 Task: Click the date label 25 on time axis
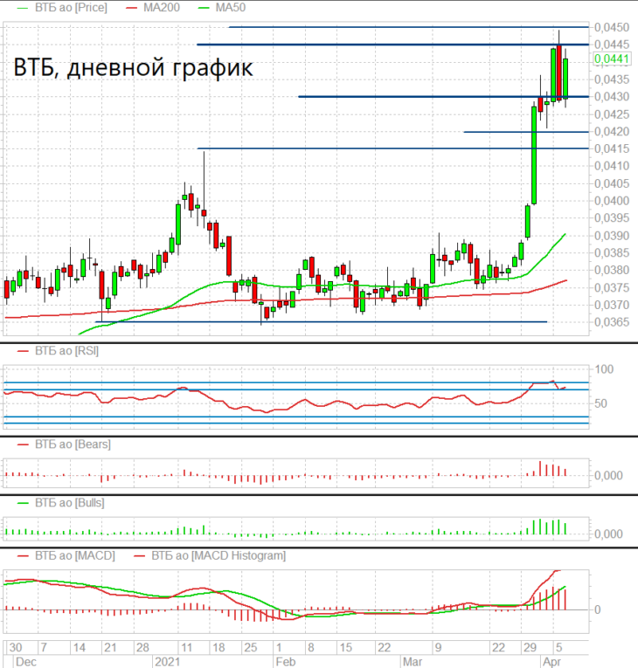[250, 648]
